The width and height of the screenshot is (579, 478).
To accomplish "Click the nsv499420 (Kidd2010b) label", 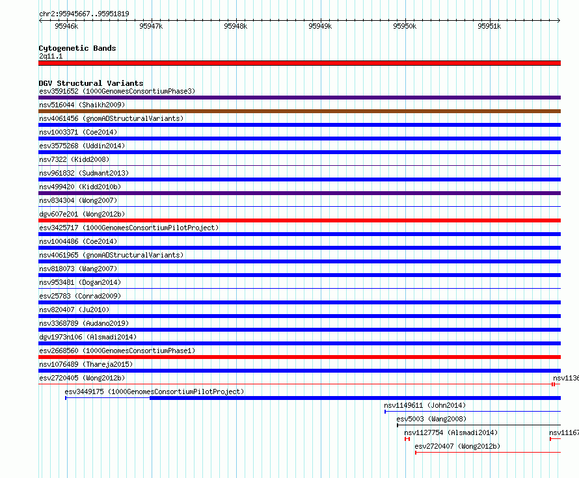I will pyautogui.click(x=80, y=187).
